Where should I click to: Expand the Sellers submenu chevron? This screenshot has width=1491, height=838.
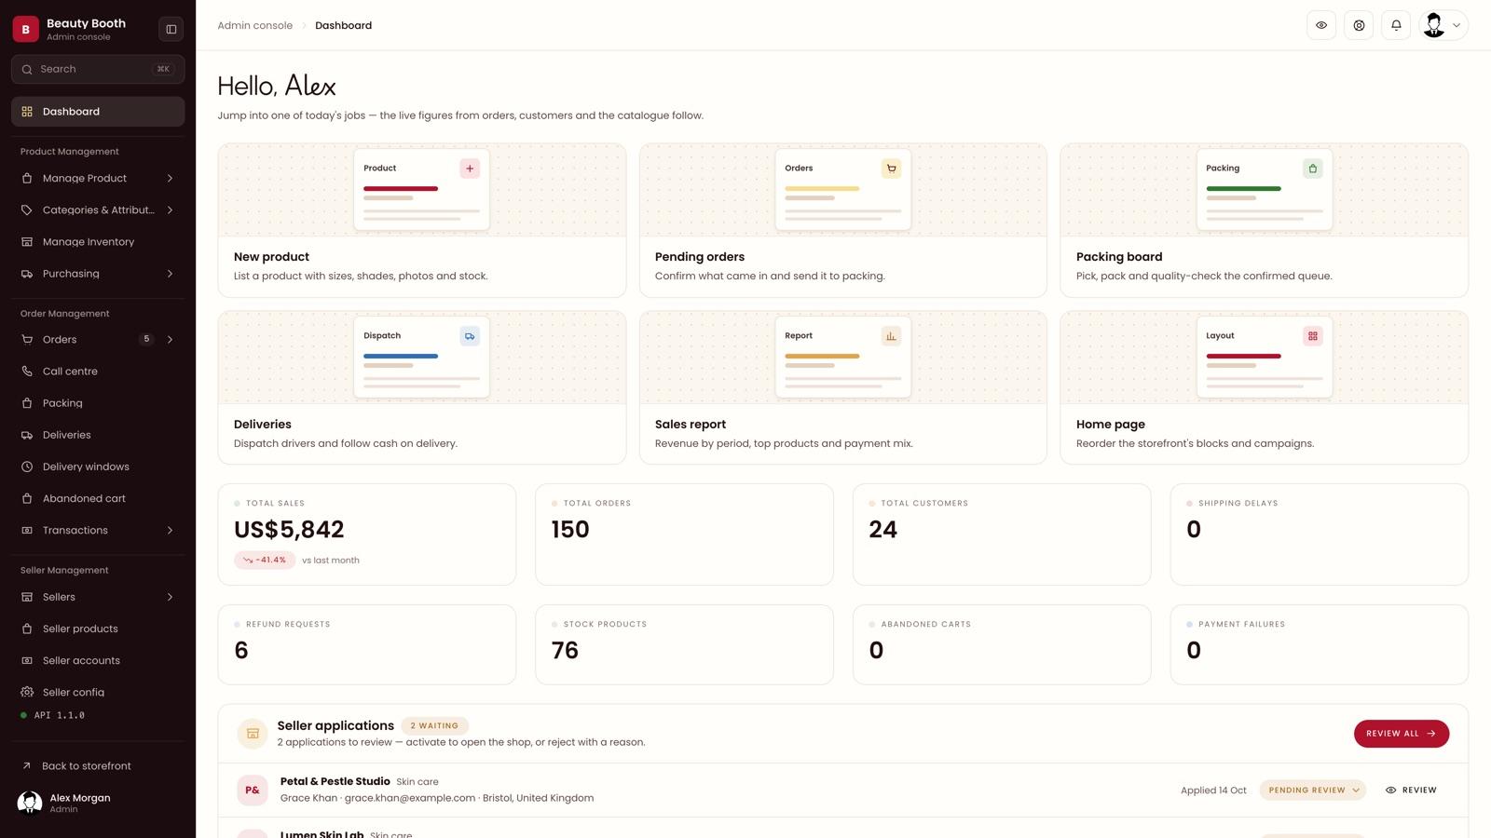(x=170, y=597)
